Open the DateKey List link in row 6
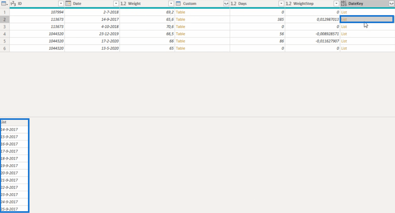 344,48
